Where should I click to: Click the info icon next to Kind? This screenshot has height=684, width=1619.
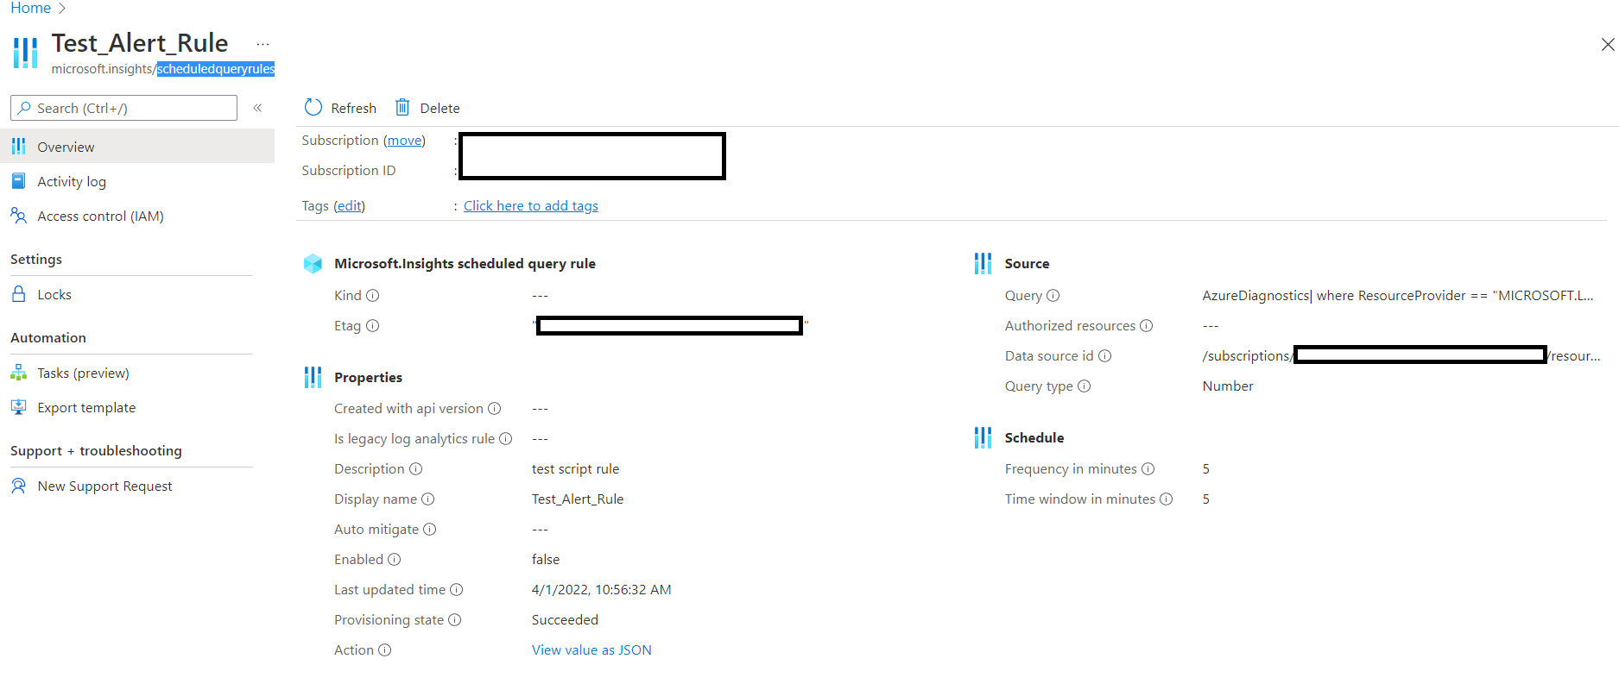coord(373,295)
